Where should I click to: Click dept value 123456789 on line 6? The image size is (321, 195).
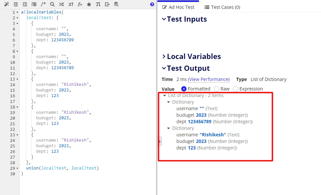(62, 40)
